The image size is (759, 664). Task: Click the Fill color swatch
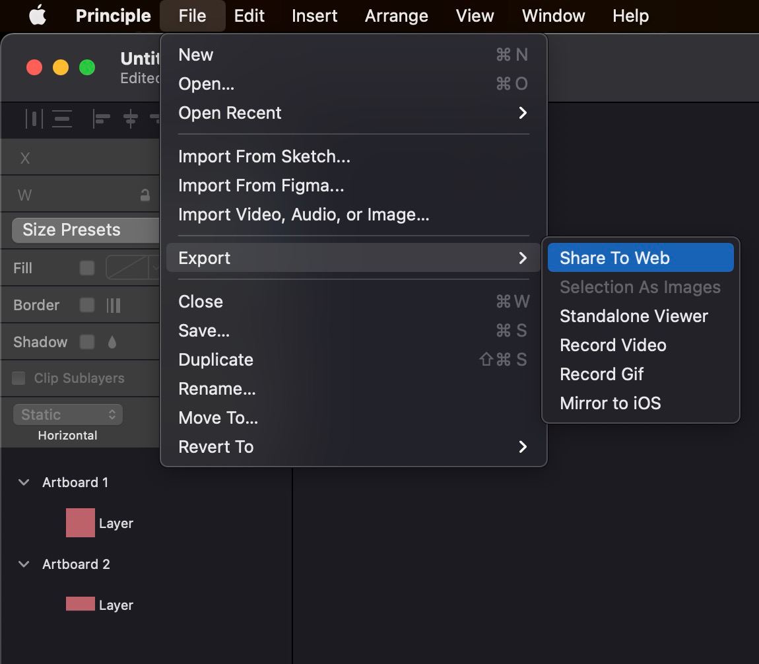click(x=87, y=268)
